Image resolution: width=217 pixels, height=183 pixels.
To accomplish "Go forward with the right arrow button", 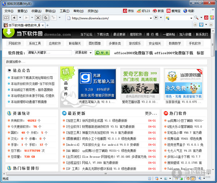I will coord(26,18).
